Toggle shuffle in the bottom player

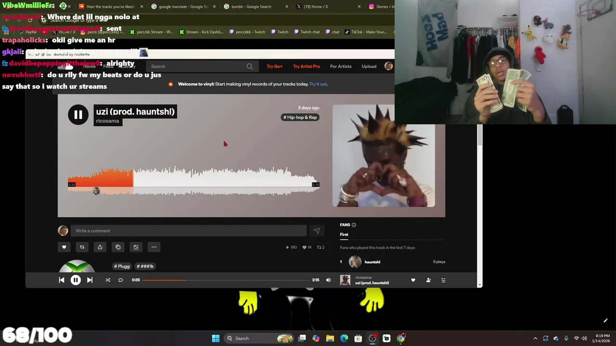[x=108, y=280]
